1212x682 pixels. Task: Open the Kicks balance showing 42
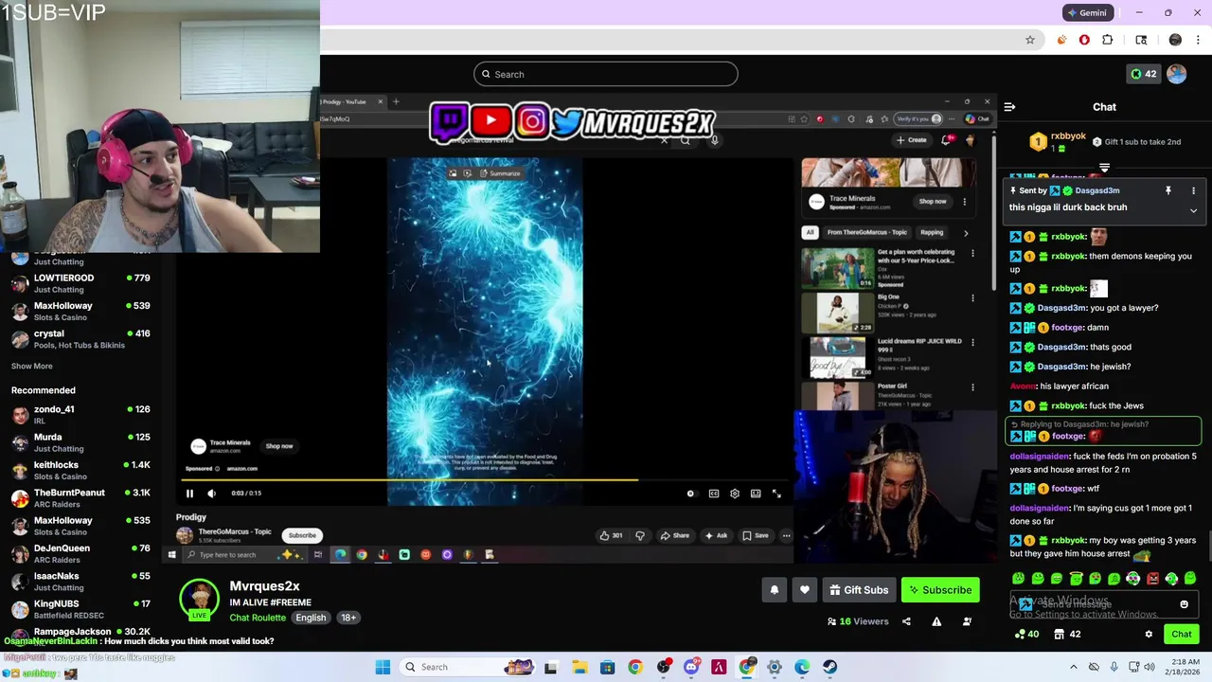pos(1144,74)
